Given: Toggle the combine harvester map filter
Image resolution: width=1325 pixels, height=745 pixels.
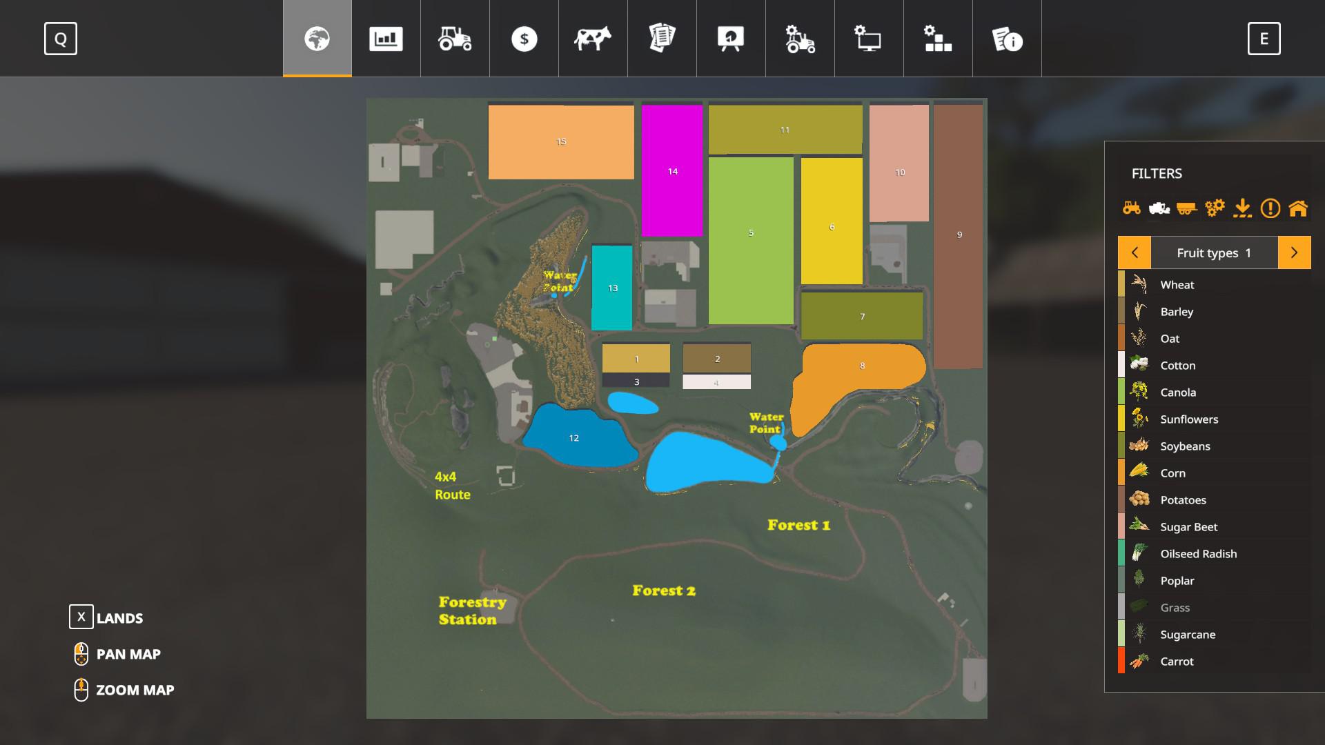Looking at the screenshot, I should click(x=1159, y=208).
